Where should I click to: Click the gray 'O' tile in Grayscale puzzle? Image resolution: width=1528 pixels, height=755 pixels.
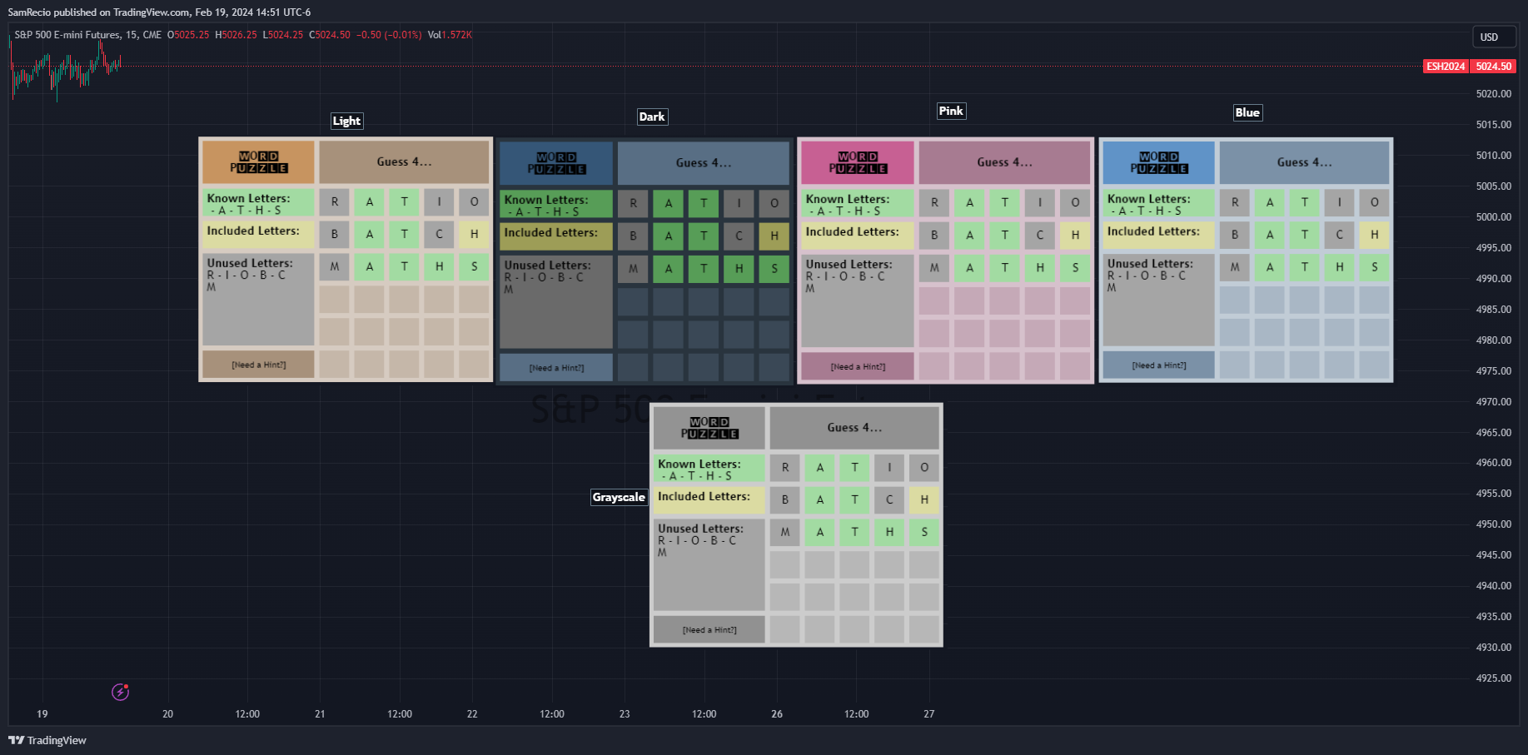(924, 468)
